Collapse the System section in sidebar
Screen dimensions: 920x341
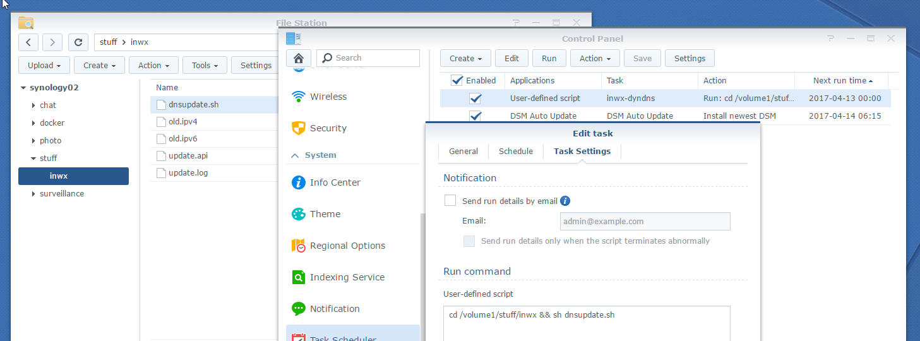point(295,155)
